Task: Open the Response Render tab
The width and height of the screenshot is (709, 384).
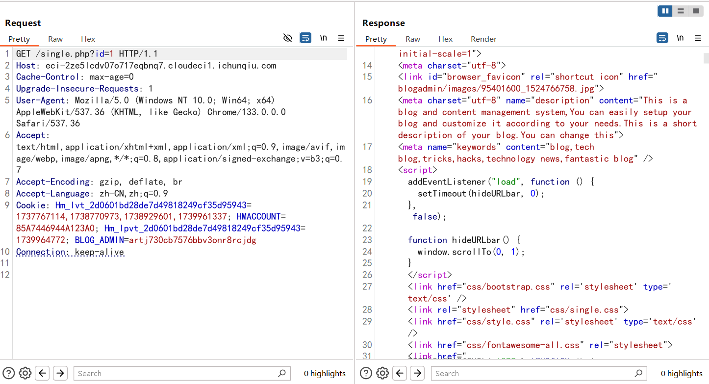Action: (x=483, y=39)
